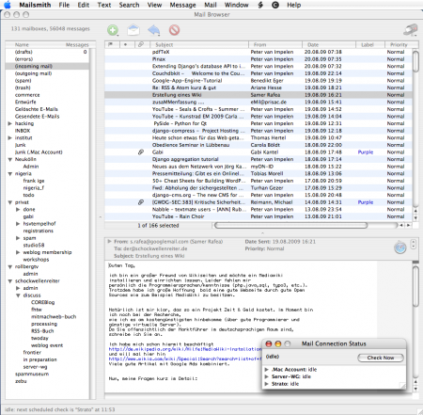Open the de.wikipedia.org link in message

point(185,349)
